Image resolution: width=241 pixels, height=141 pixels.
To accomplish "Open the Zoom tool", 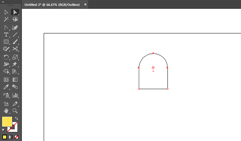I will point(15,111).
